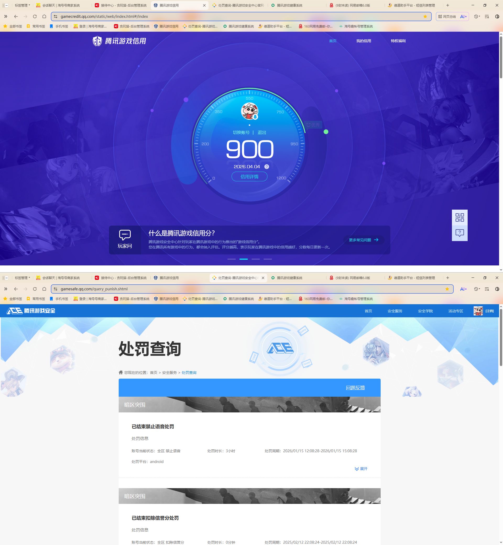The width and height of the screenshot is (503, 545).
Task: Click the AI+ icon in the address bar
Action: pos(463,16)
